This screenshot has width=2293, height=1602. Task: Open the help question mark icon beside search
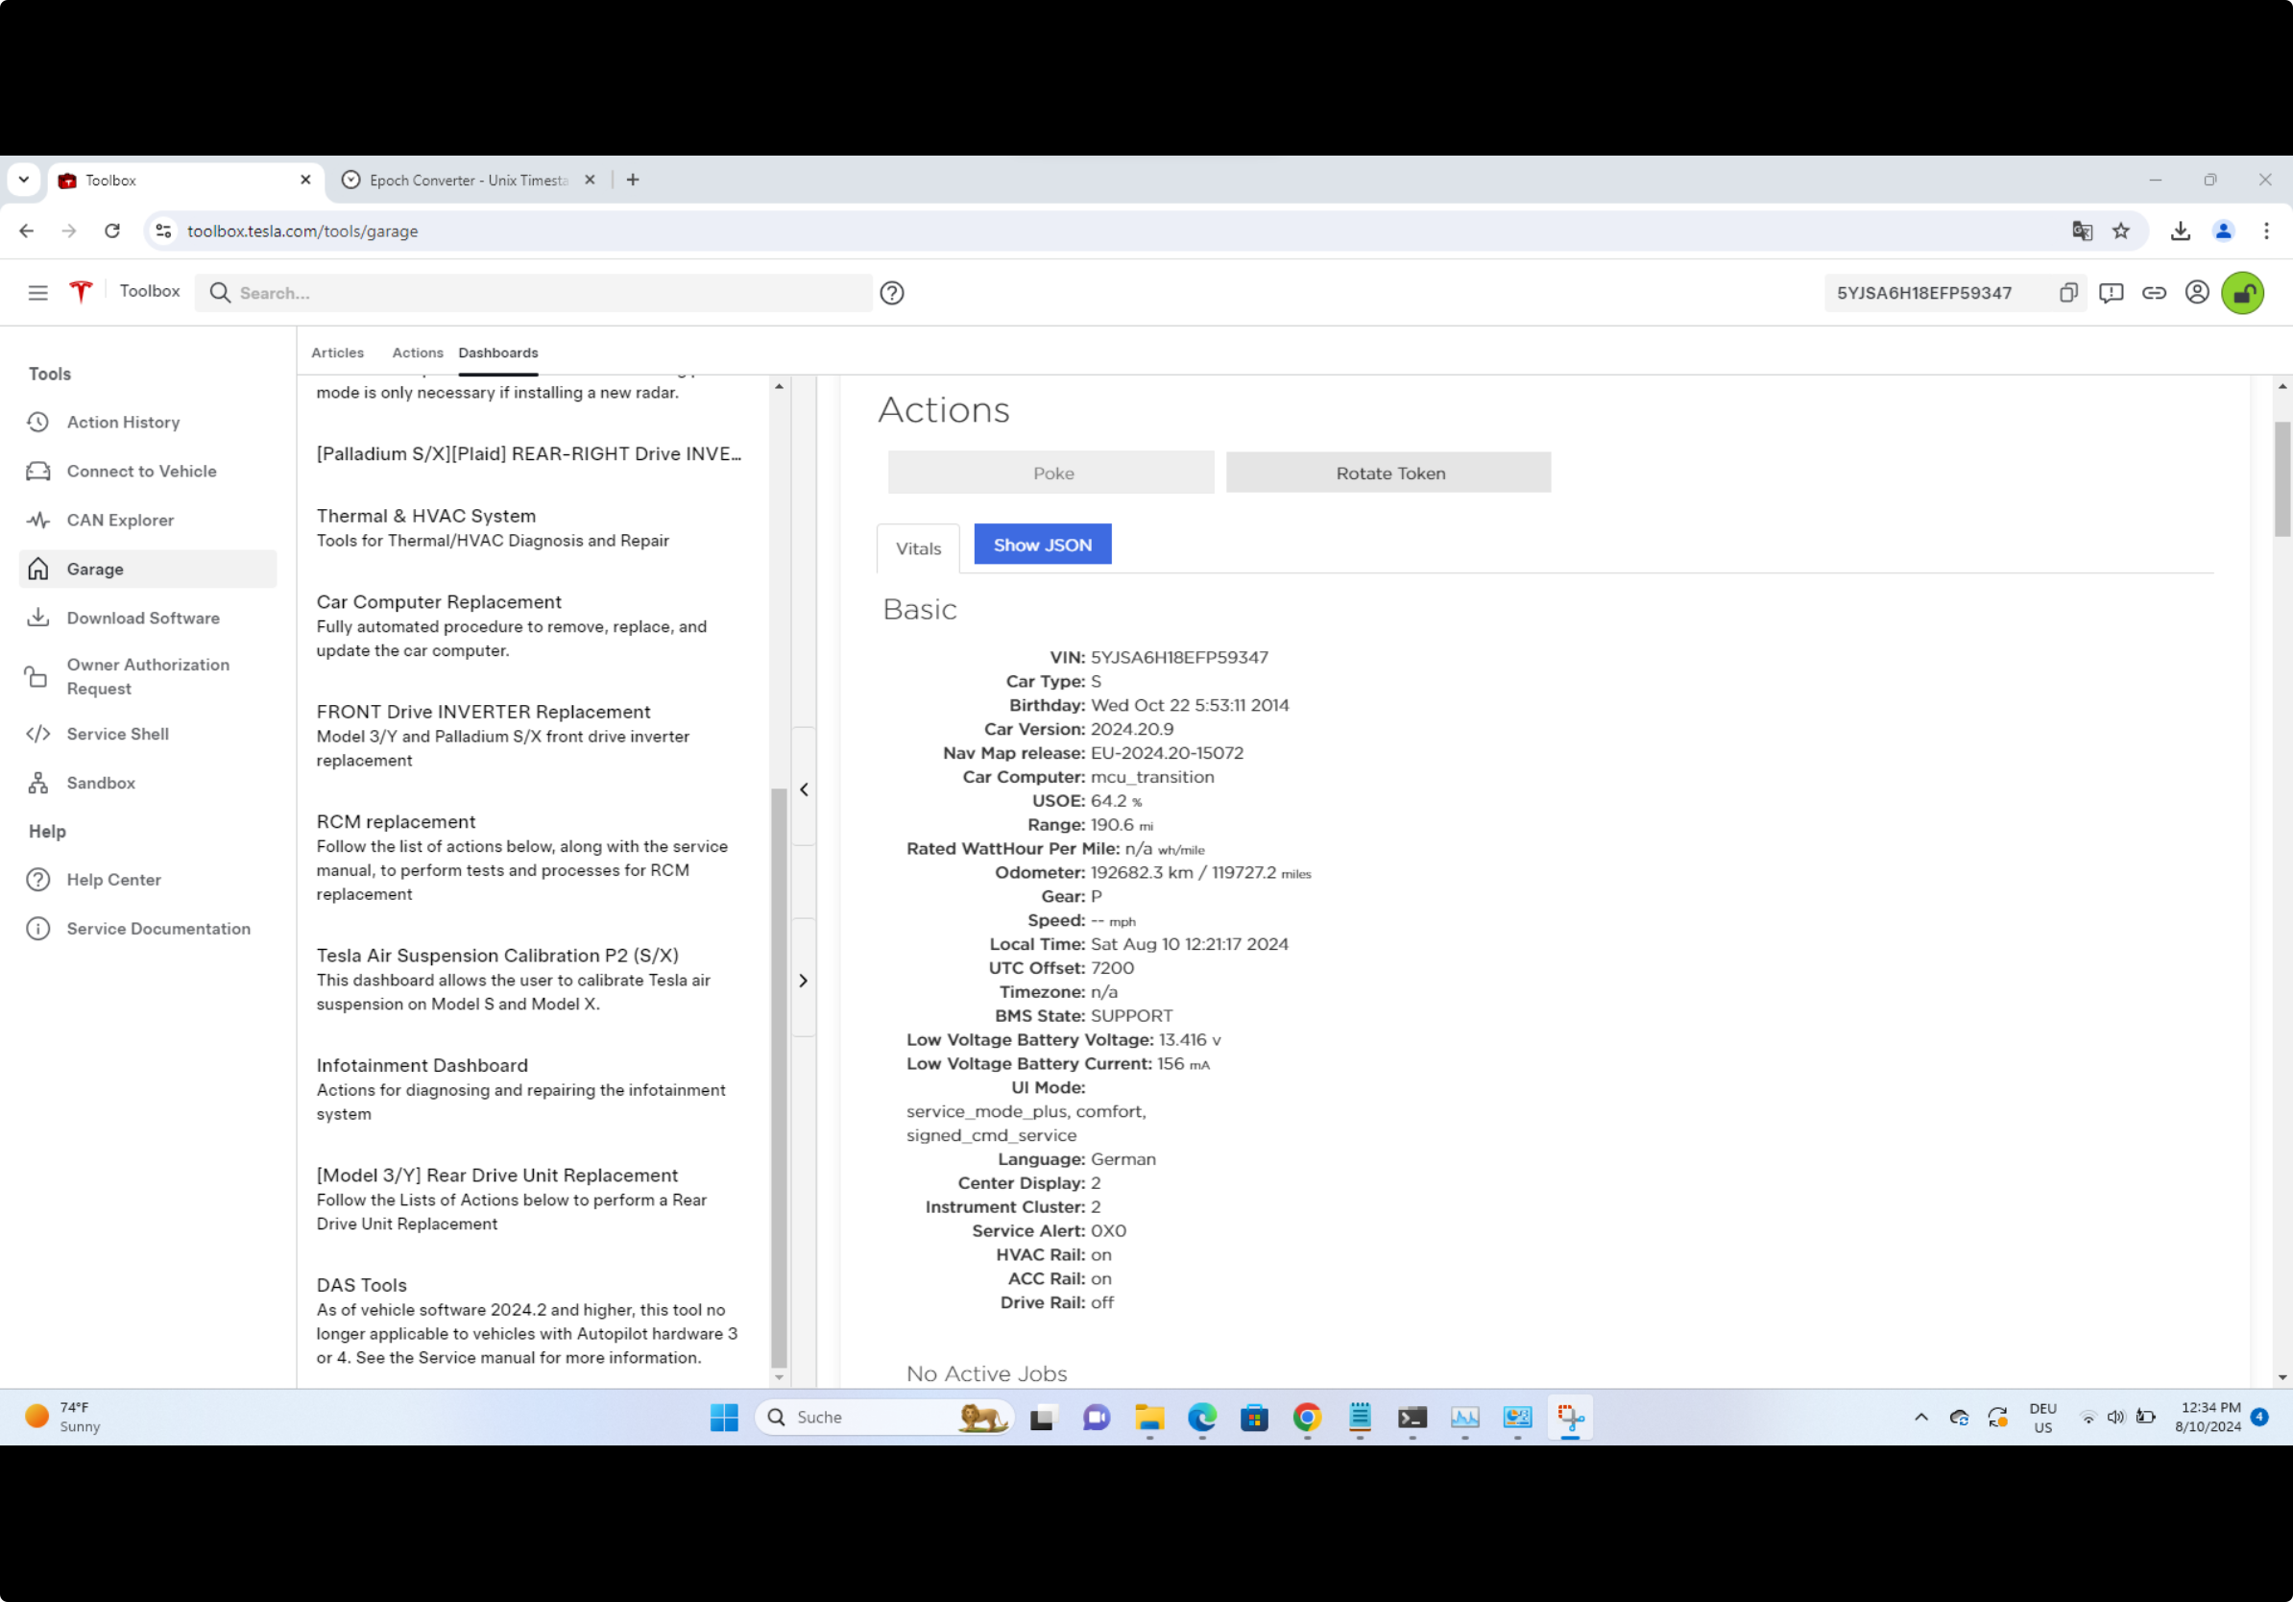click(x=892, y=293)
